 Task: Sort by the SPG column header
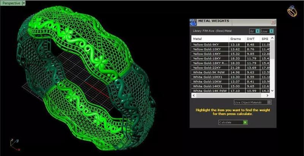click(x=265, y=39)
